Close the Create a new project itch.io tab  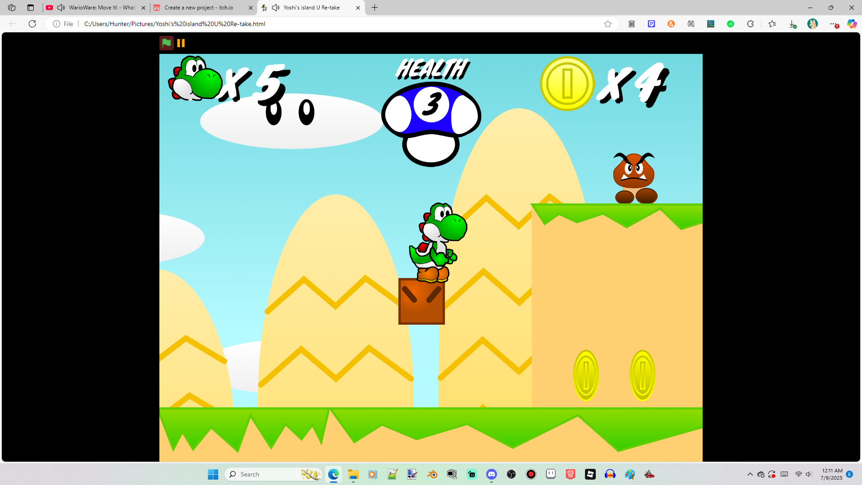(251, 8)
